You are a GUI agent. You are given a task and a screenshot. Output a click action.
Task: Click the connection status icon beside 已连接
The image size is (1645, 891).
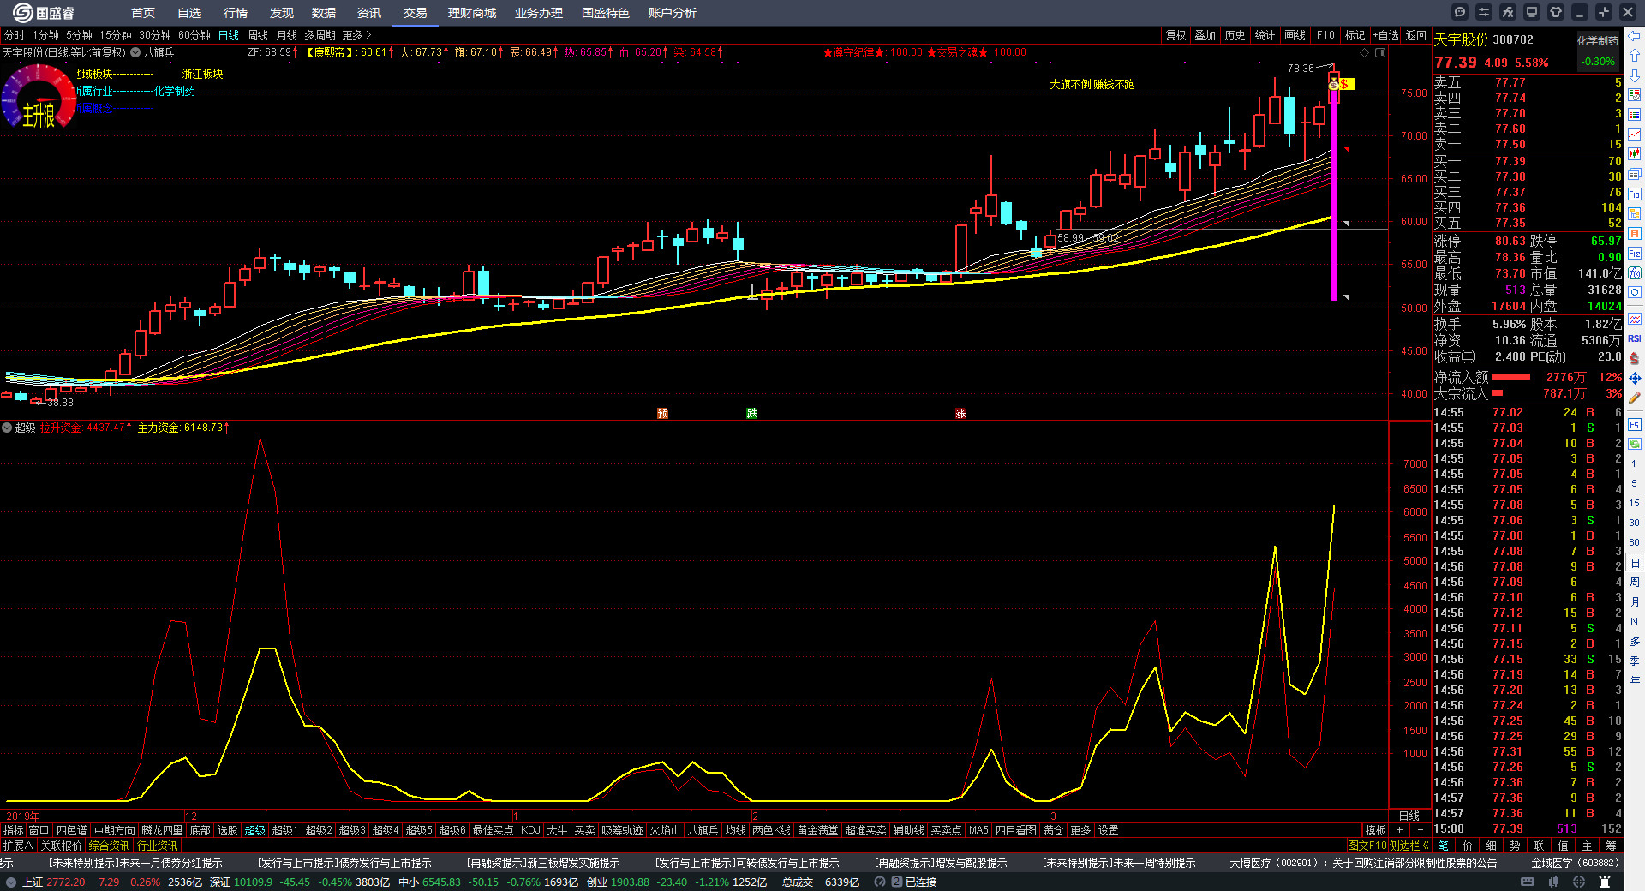point(896,882)
